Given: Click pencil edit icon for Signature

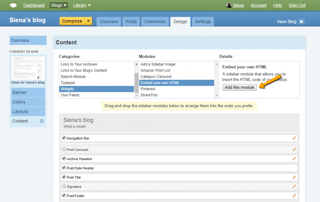Looking at the screenshot, I should coord(294,186).
